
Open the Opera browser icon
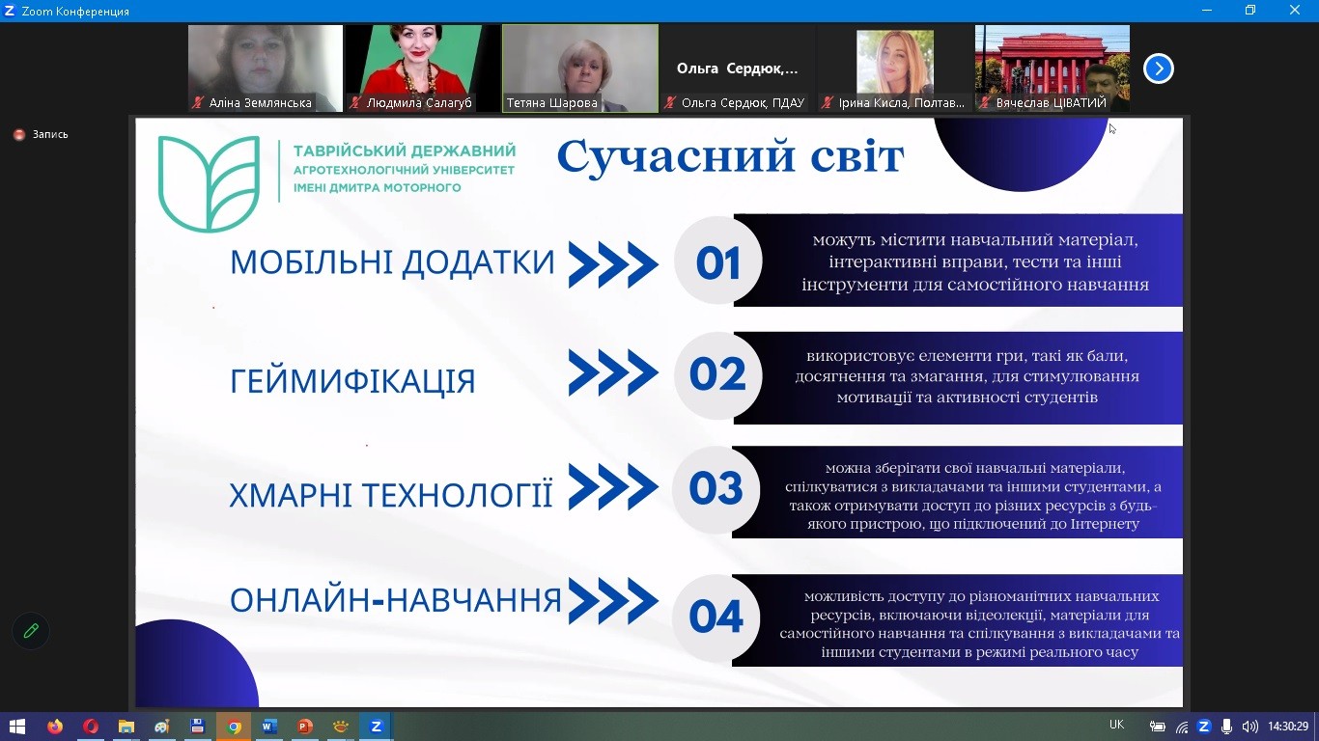(x=90, y=727)
